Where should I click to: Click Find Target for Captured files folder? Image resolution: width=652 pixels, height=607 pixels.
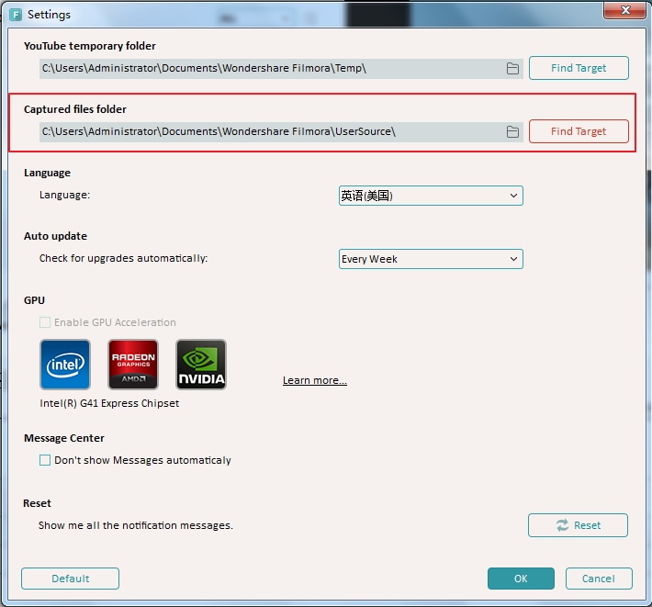tap(579, 131)
